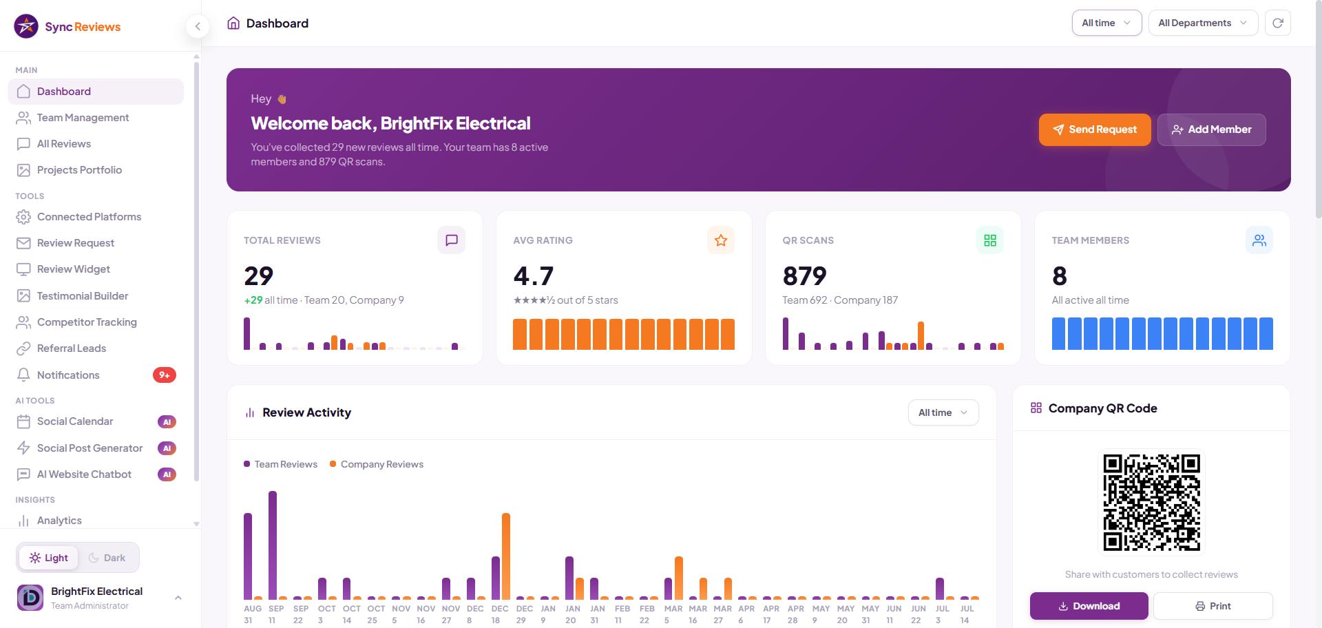Click the Social Post Generator lightning icon

coord(23,448)
